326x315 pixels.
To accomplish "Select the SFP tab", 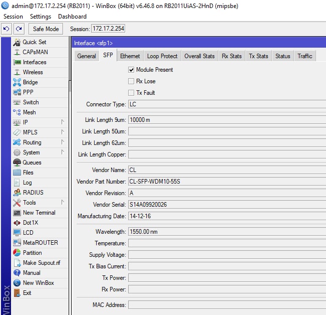I will pyautogui.click(x=108, y=55).
